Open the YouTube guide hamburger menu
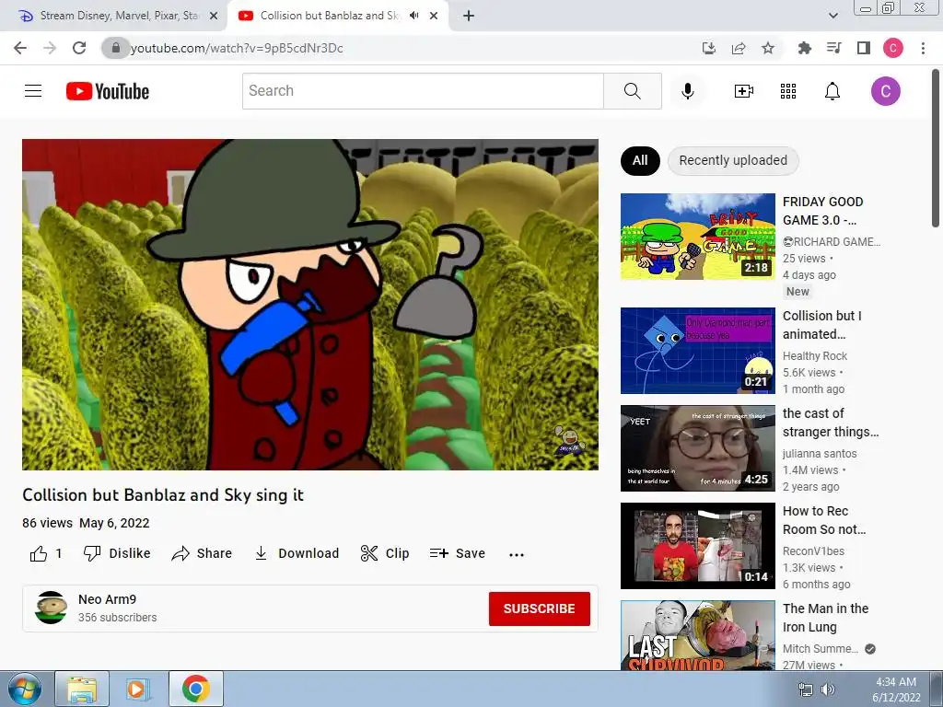 click(33, 91)
